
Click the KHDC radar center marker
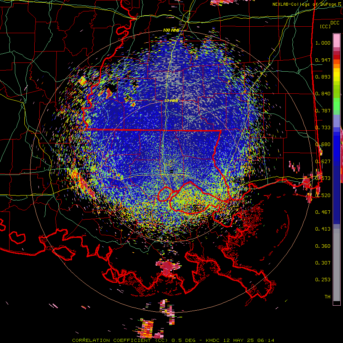[x=171, y=172]
